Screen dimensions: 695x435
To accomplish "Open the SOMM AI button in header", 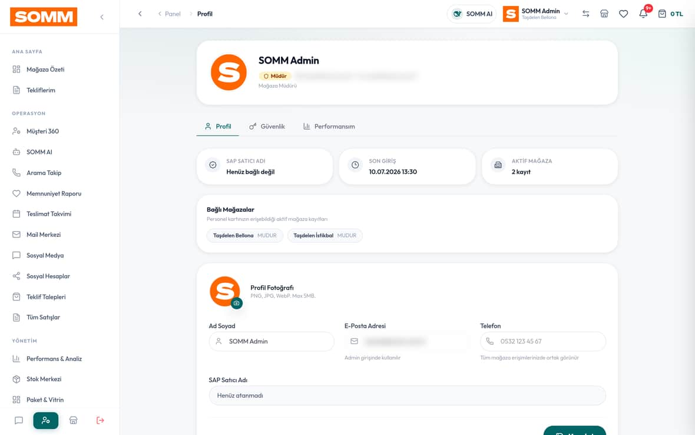I will [472, 14].
